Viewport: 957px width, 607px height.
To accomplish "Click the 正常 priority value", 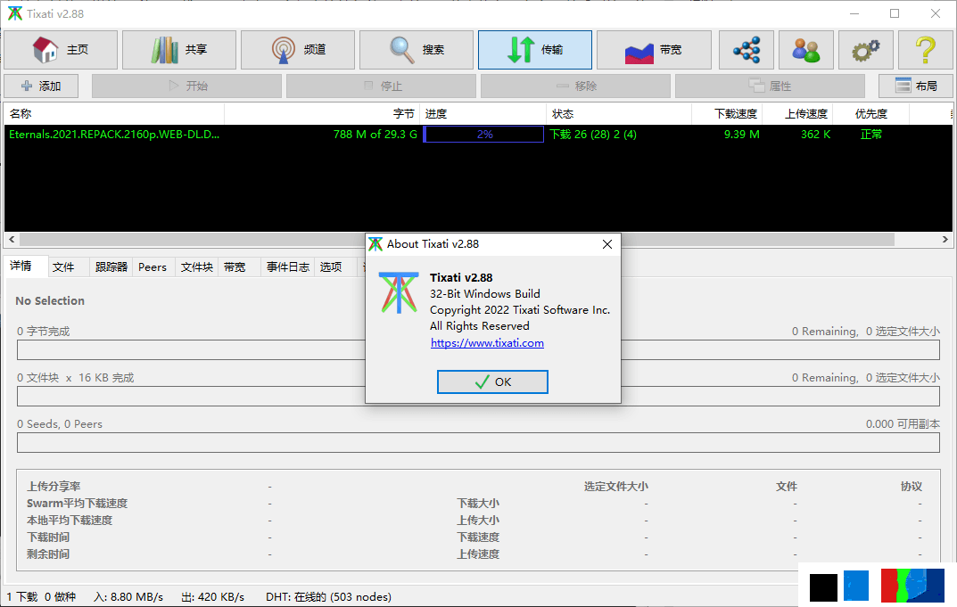I will (871, 135).
